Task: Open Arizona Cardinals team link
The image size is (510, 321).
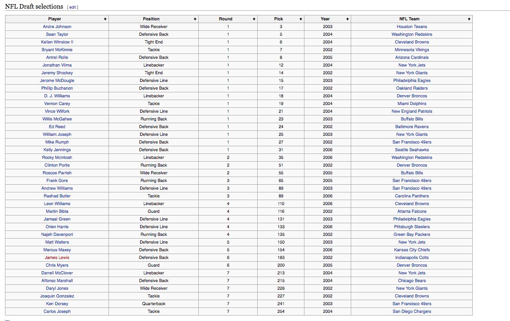Action: click(412, 57)
